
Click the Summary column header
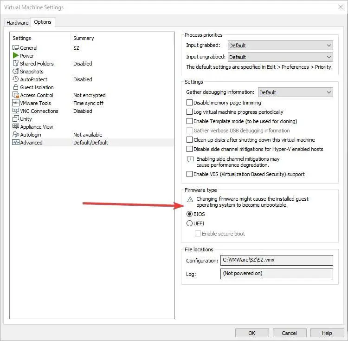(x=84, y=38)
